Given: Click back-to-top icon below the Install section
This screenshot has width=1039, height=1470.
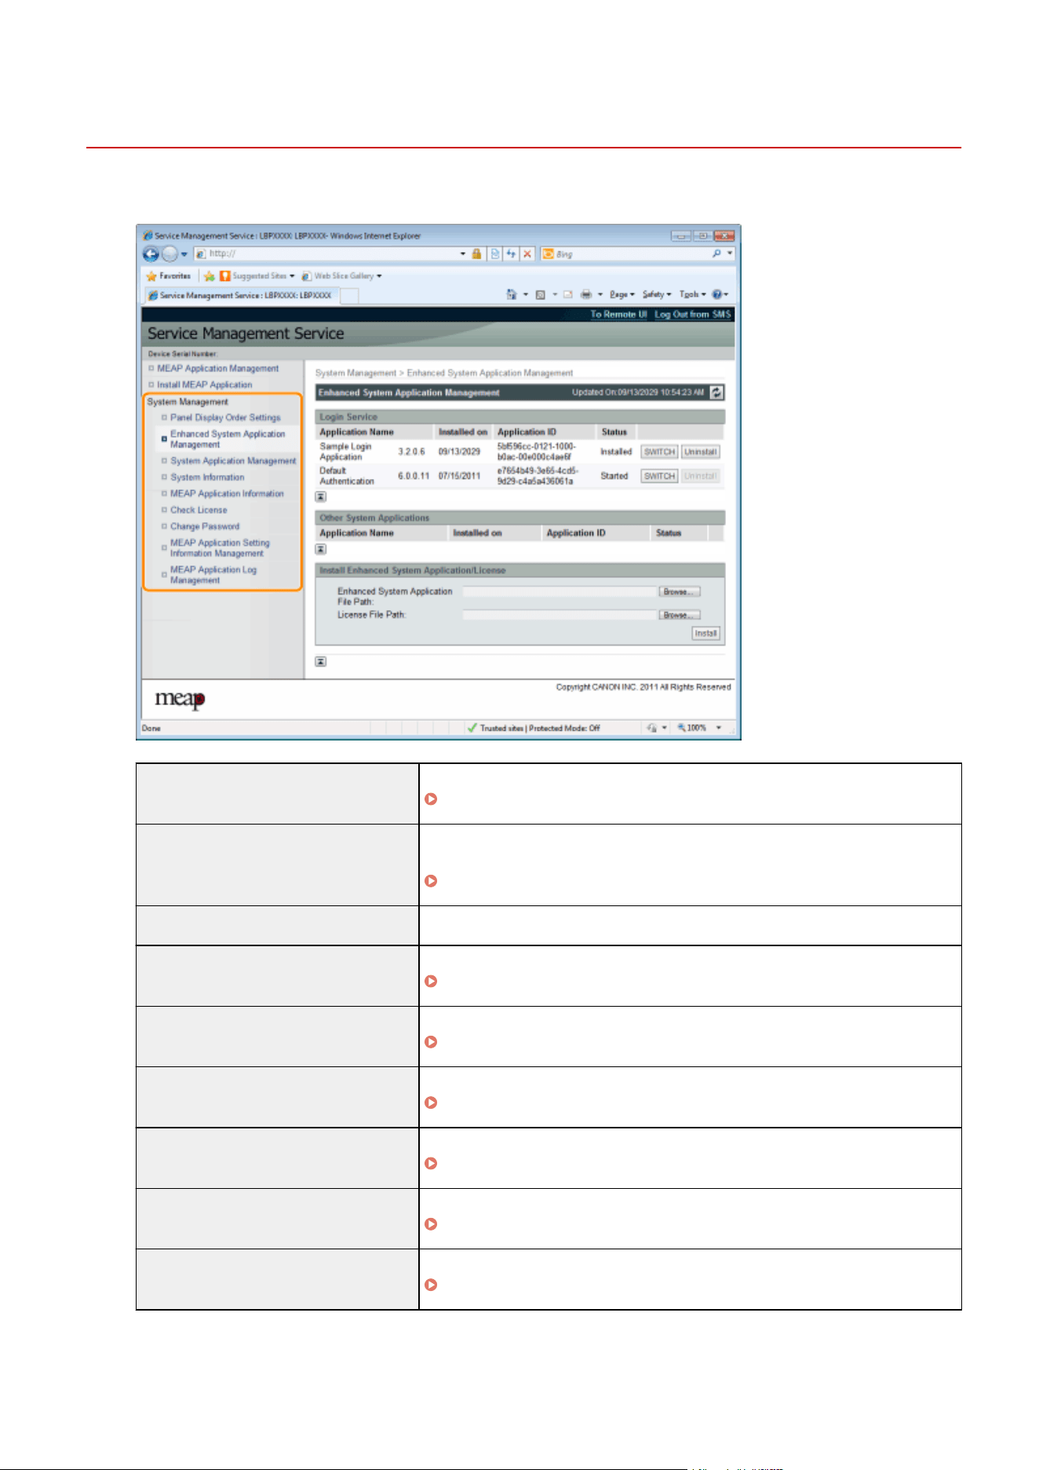Looking at the screenshot, I should pos(320,661).
